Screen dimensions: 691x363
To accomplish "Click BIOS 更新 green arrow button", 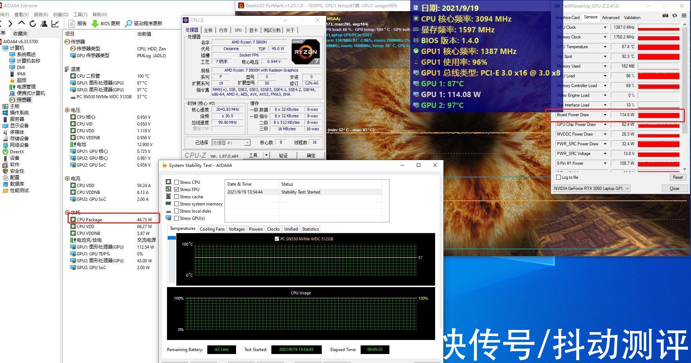I will pos(106,23).
